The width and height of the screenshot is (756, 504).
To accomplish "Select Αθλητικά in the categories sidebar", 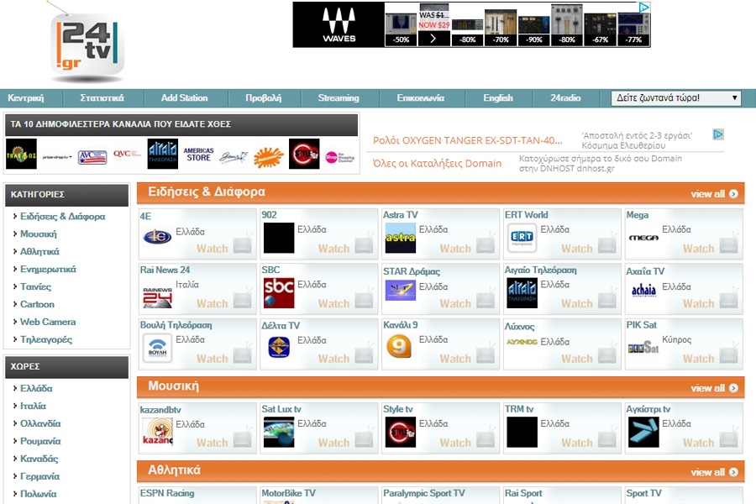I will (x=39, y=252).
